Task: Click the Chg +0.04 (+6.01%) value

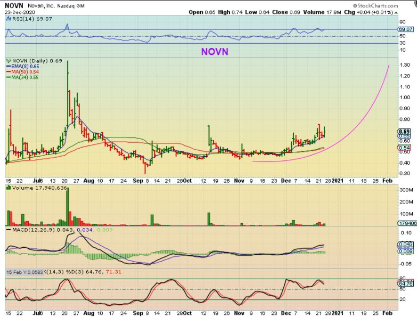Action: click(x=369, y=12)
